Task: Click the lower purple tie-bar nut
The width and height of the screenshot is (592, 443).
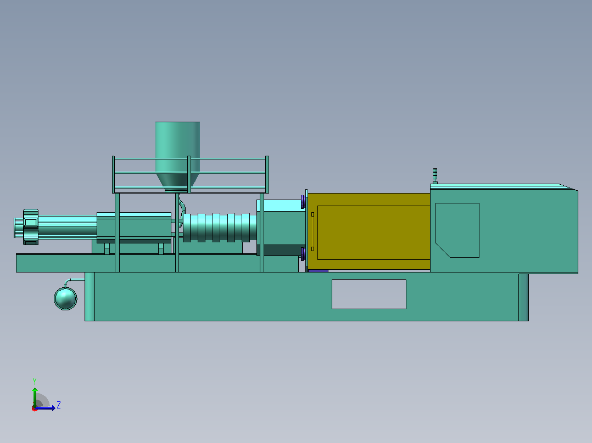Action: pyautogui.click(x=303, y=254)
